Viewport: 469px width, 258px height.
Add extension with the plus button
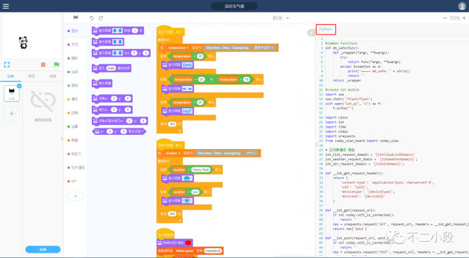pos(76,196)
